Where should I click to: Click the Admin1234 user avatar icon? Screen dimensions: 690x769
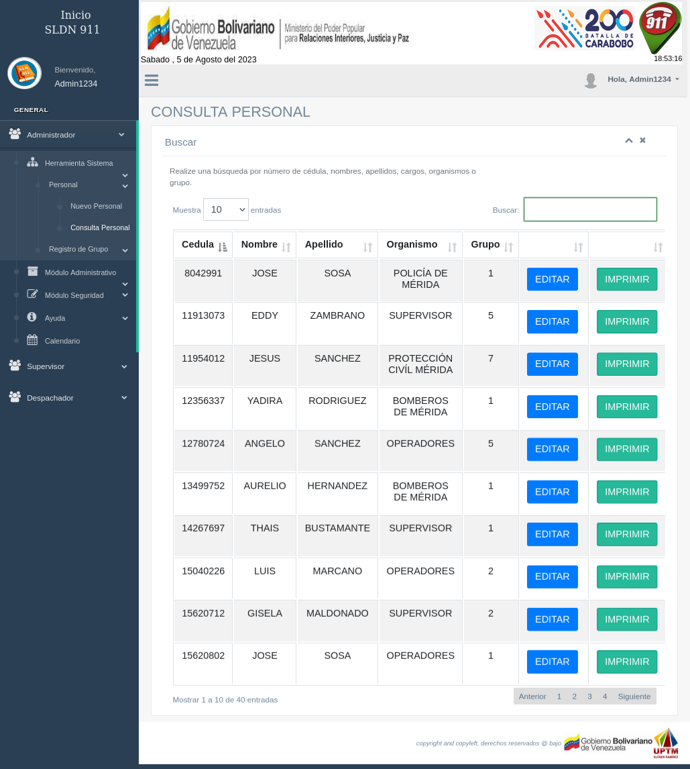[590, 81]
